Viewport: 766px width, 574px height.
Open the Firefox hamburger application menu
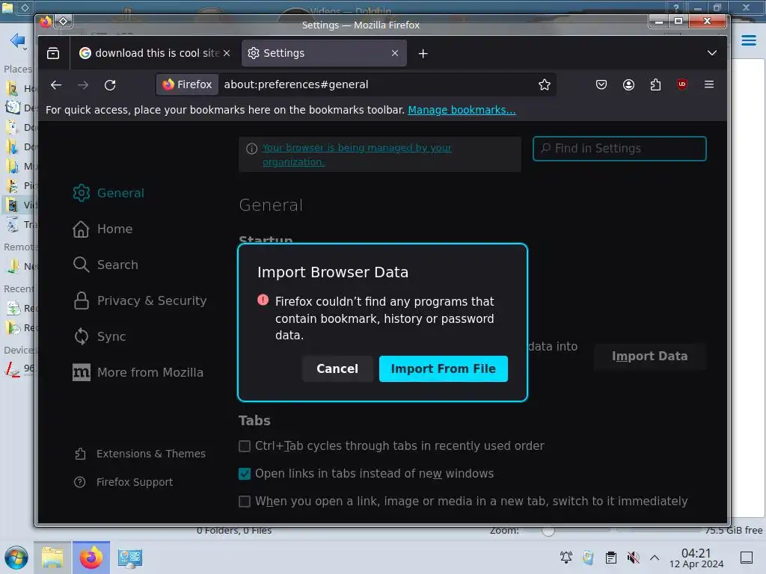pyautogui.click(x=709, y=84)
